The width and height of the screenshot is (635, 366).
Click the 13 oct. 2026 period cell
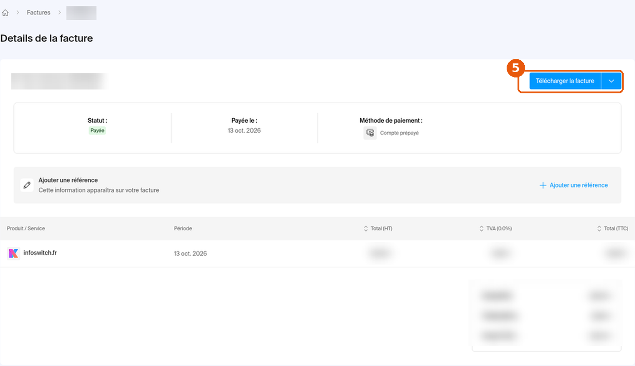point(190,254)
